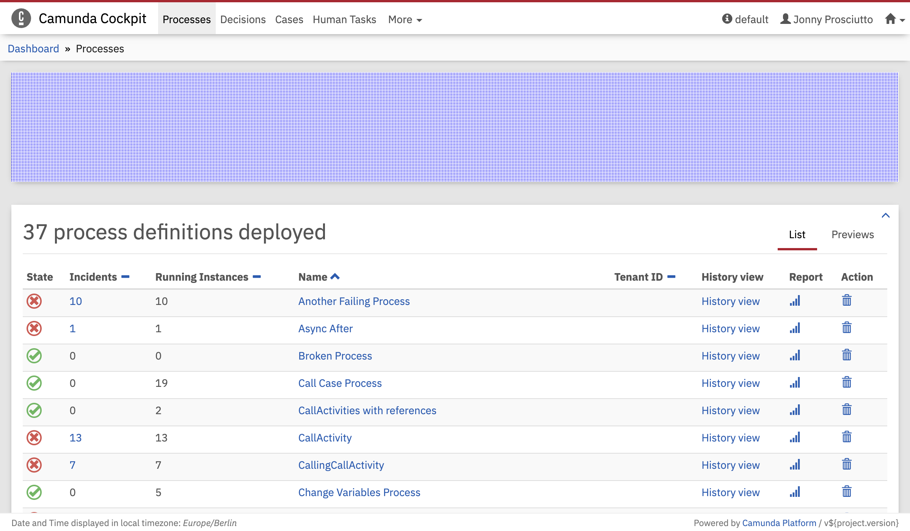Delete Change Variables Process definition

(x=847, y=492)
